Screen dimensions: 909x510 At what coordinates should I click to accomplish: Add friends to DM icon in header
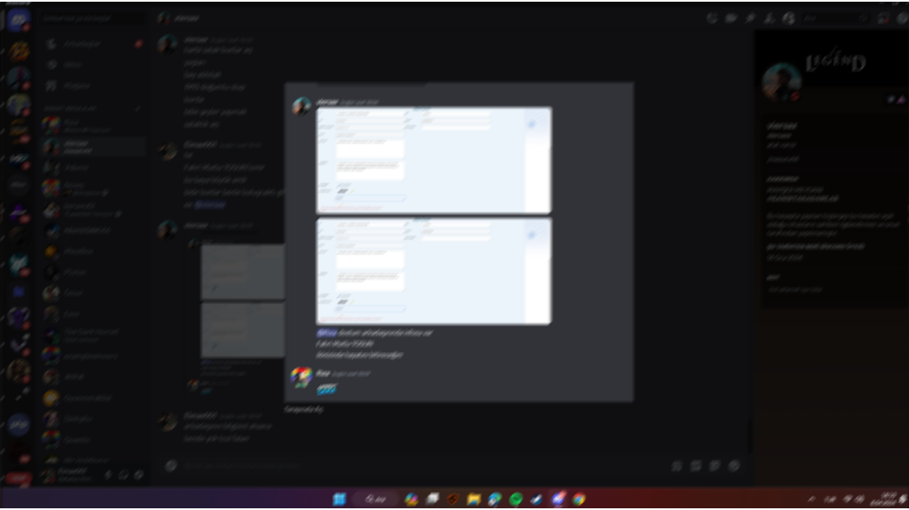[769, 18]
